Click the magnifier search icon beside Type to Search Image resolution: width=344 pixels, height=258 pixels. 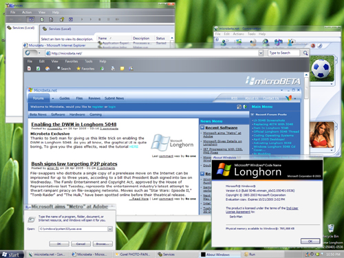point(305,53)
